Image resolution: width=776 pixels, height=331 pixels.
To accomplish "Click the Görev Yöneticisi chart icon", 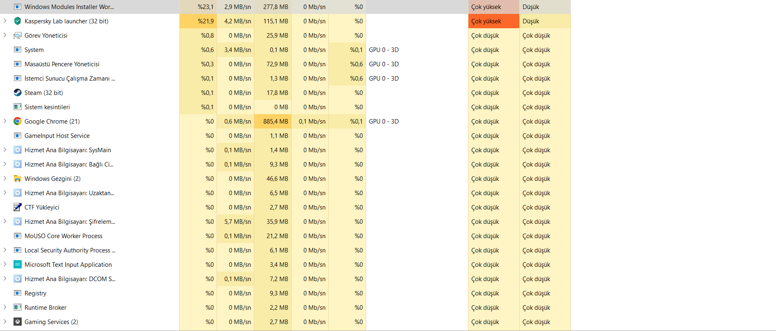I will click(x=17, y=35).
